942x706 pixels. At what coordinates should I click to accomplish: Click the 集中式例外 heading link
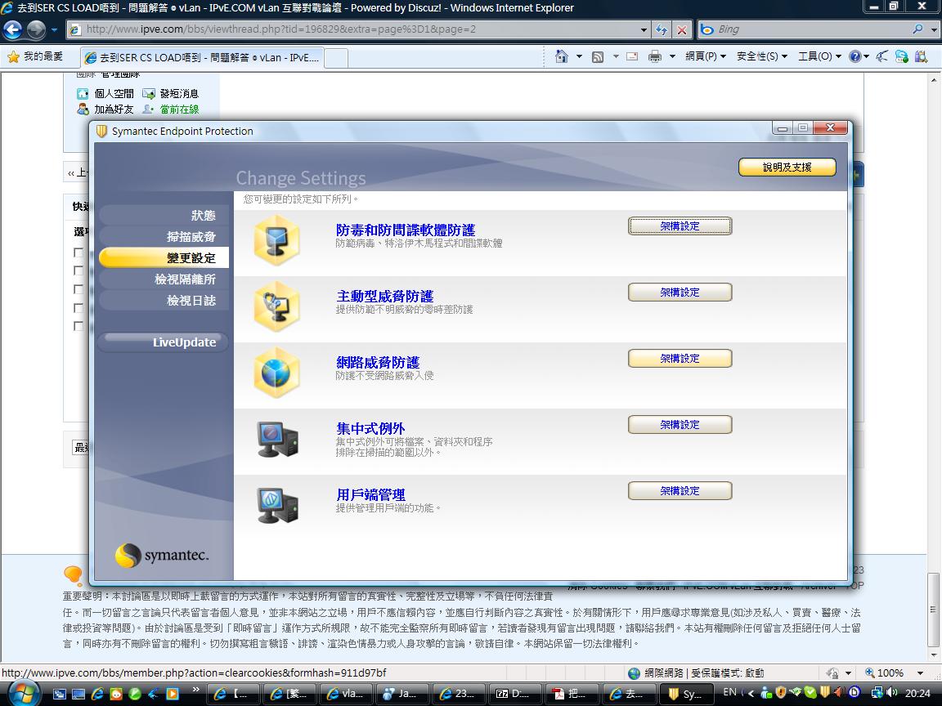pyautogui.click(x=370, y=428)
